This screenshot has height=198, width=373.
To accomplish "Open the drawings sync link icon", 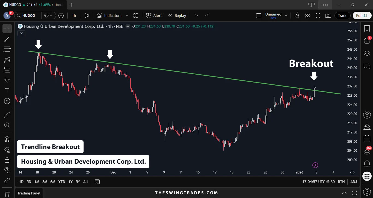I will (x=7, y=181).
